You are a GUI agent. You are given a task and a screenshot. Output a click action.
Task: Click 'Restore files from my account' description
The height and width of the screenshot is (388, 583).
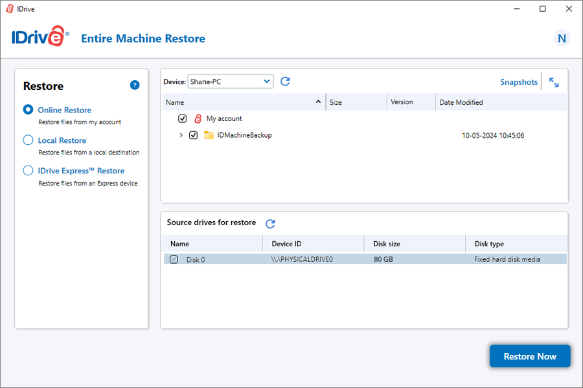[80, 122]
